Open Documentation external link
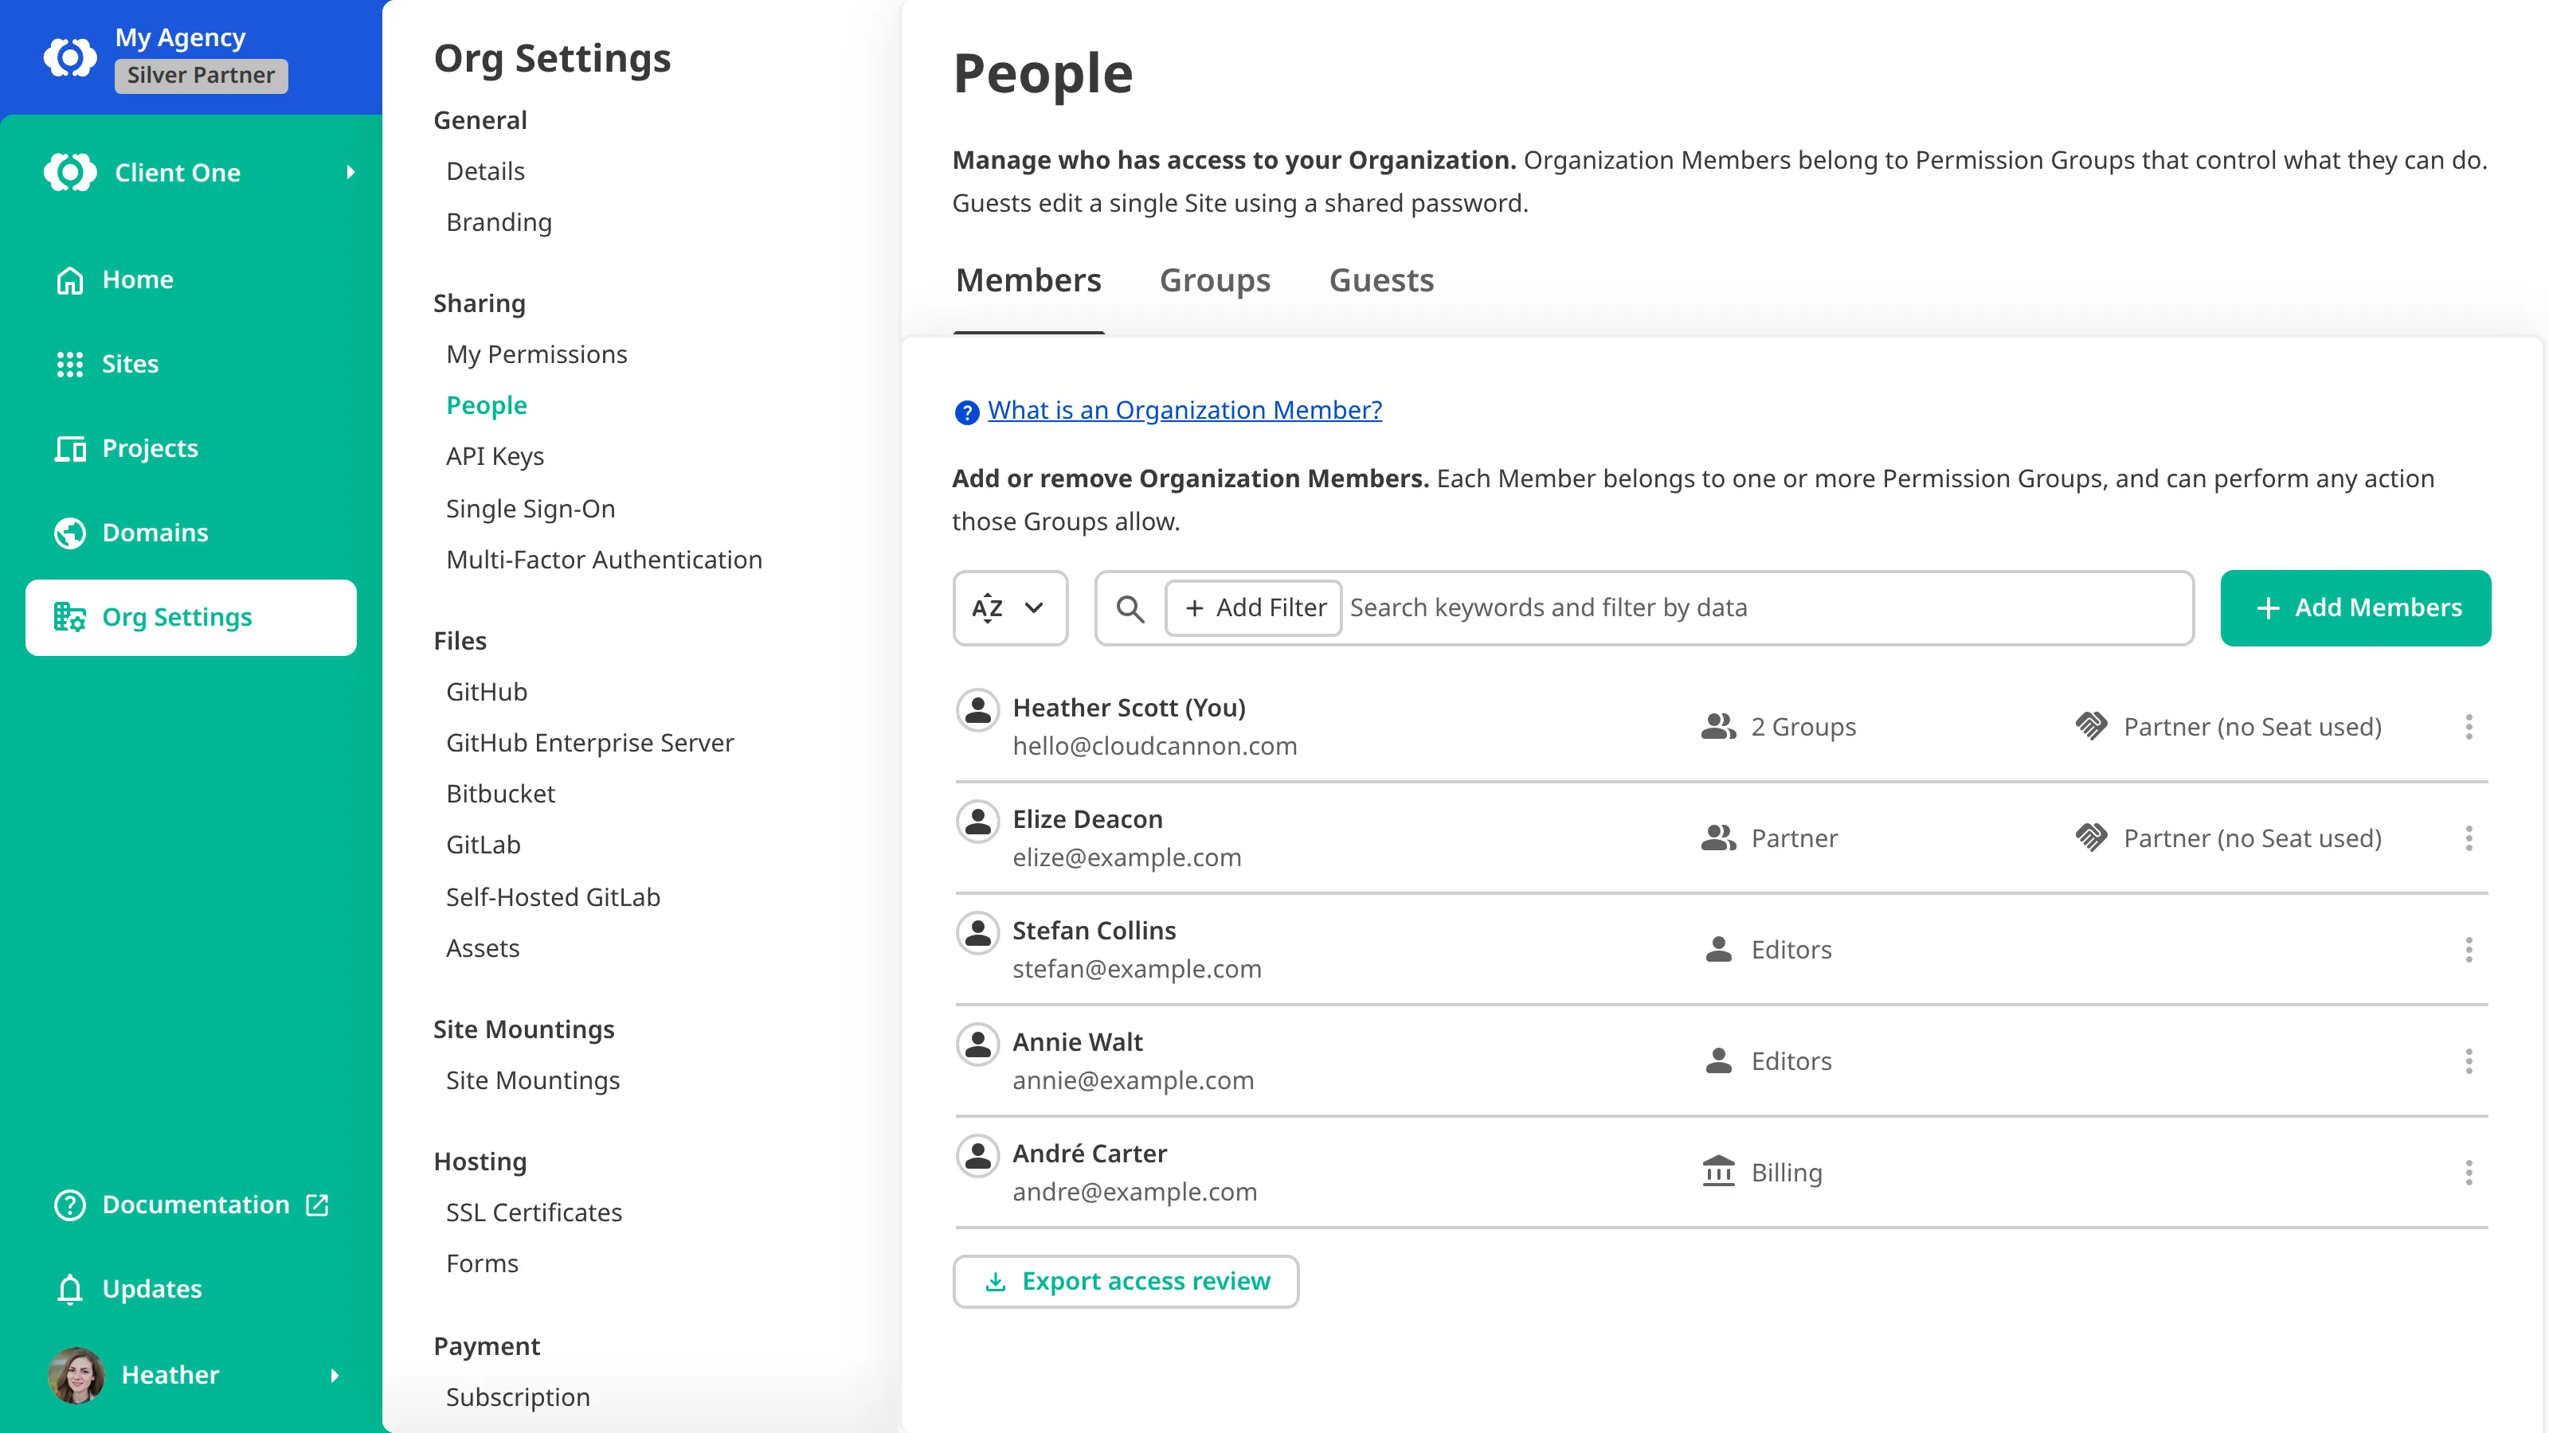The image size is (2549, 1433). click(191, 1205)
